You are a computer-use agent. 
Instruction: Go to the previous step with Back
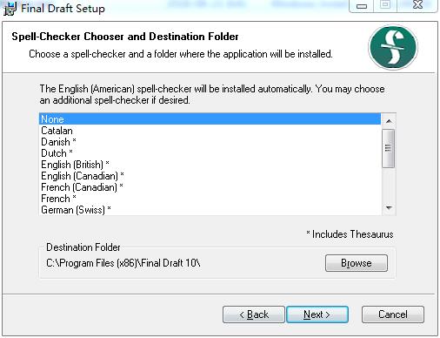(x=254, y=314)
